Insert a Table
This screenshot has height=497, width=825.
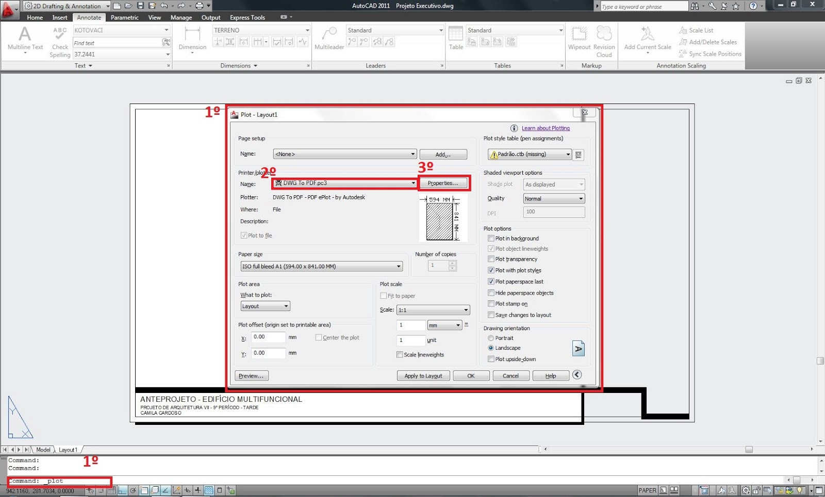tap(456, 36)
